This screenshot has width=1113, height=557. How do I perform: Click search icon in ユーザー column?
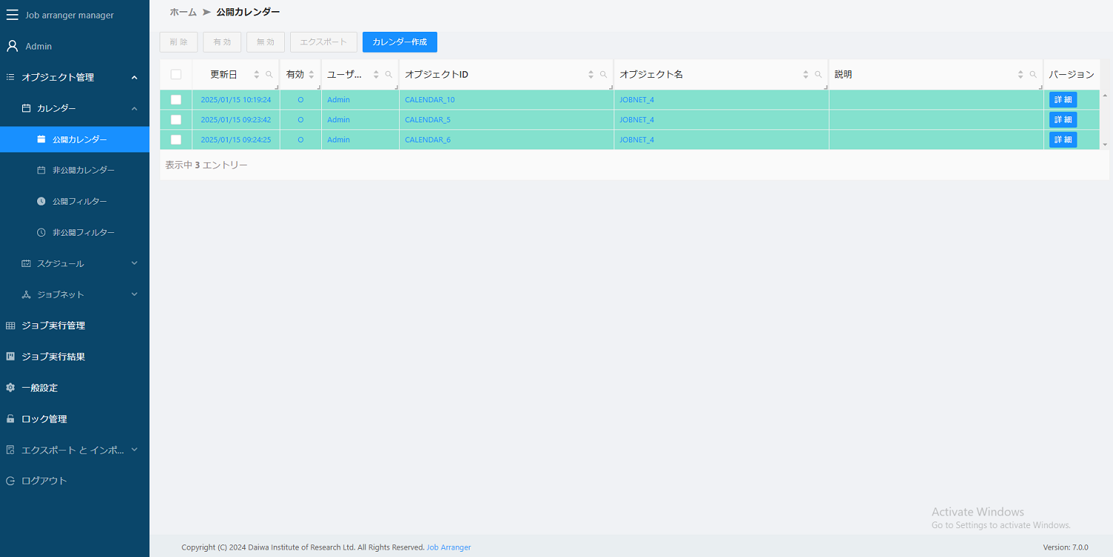pos(389,75)
